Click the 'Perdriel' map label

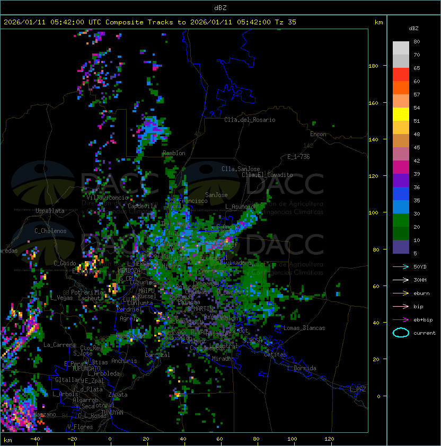(x=128, y=309)
